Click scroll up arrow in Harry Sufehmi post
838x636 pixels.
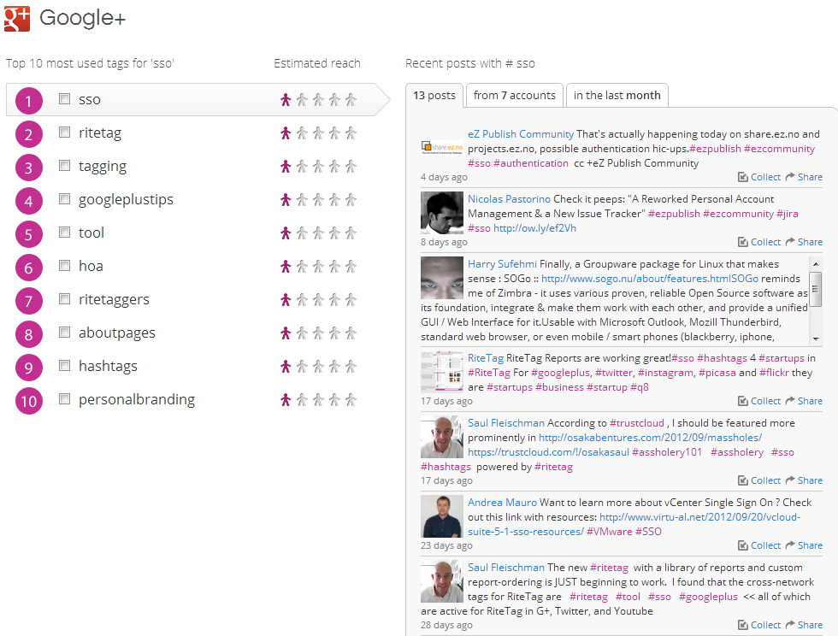tap(816, 264)
